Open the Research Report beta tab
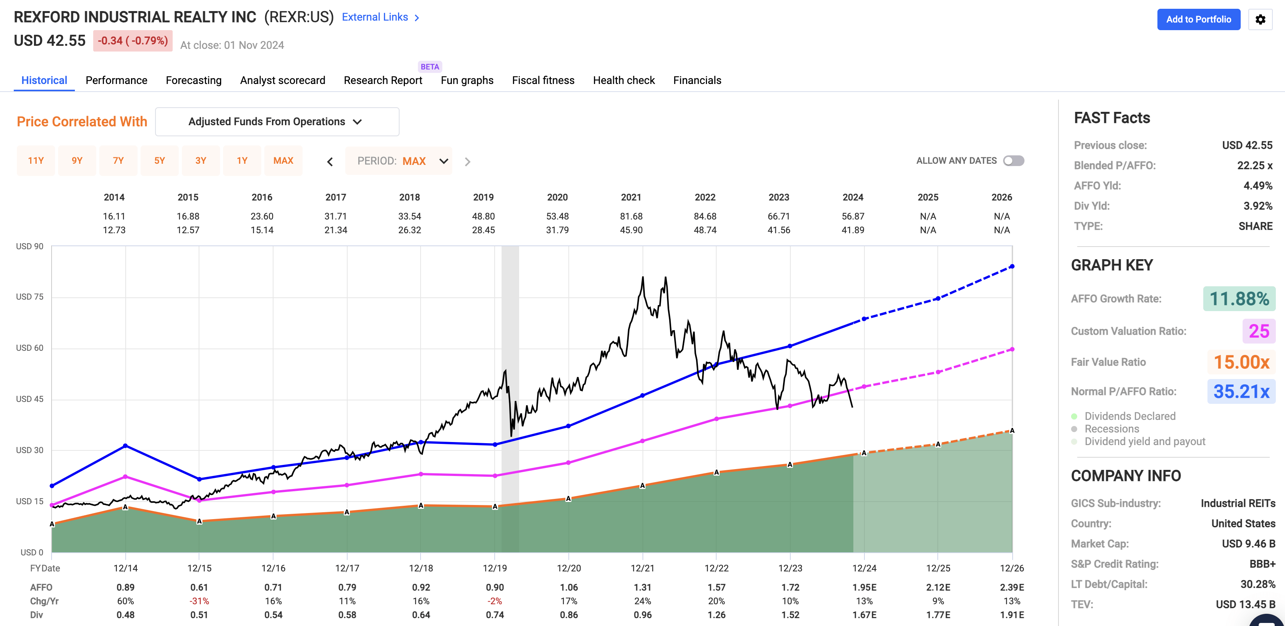The height and width of the screenshot is (626, 1285). (x=383, y=80)
